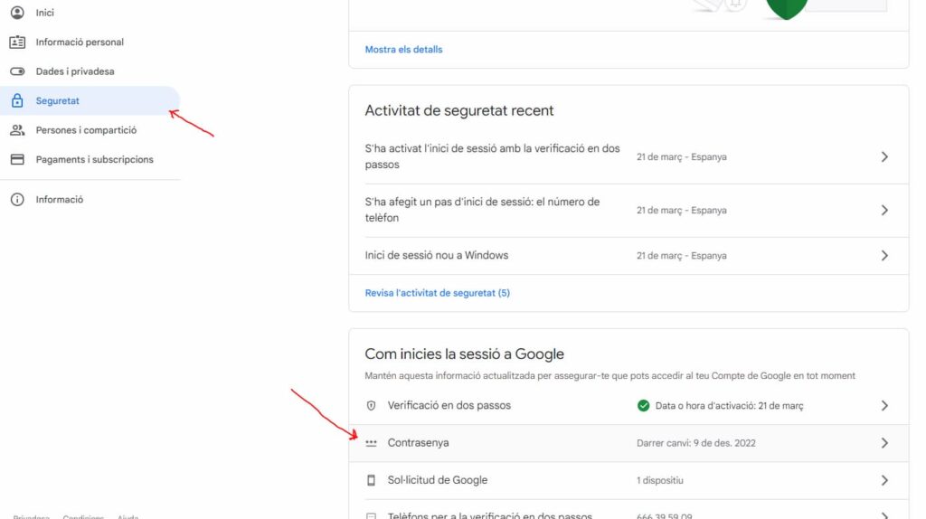
Task: Click the Persones i compartició people icon
Action: point(17,130)
